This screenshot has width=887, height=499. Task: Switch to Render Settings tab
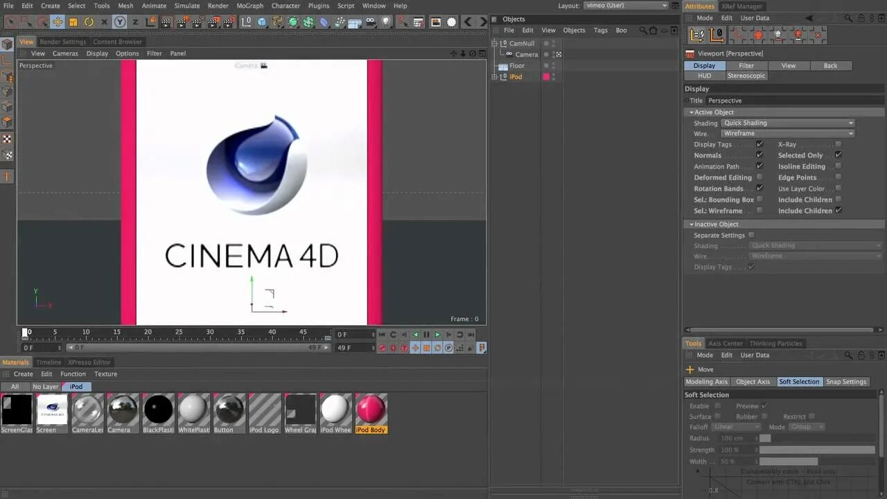[x=63, y=42]
